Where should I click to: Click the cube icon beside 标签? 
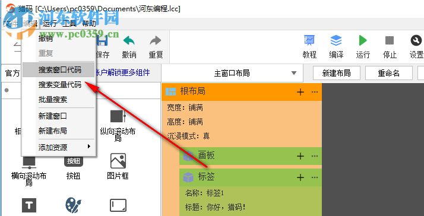click(188, 177)
